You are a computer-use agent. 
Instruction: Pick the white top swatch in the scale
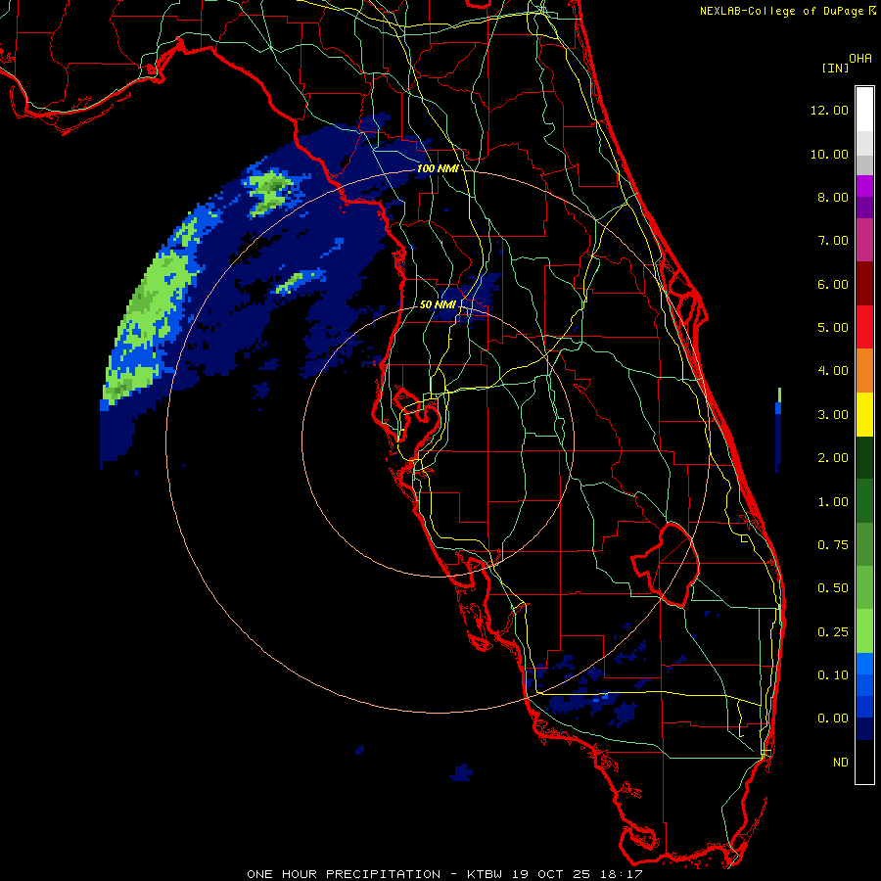point(864,109)
